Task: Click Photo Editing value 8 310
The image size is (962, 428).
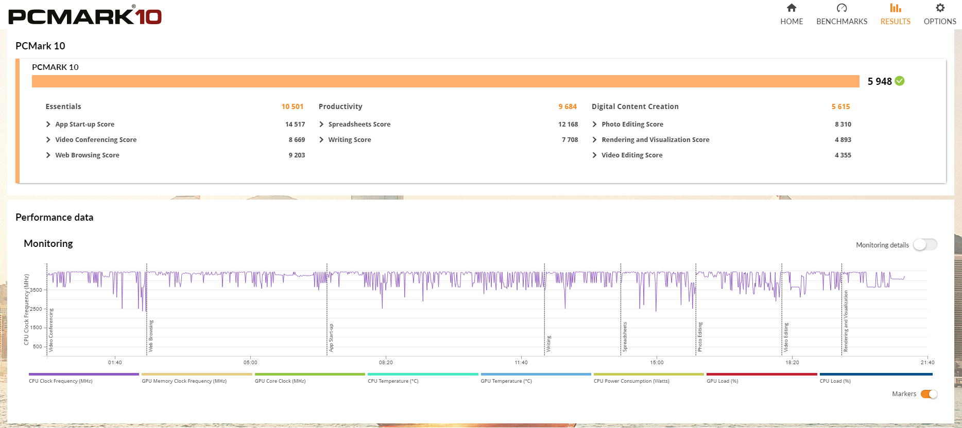Action: tap(843, 124)
